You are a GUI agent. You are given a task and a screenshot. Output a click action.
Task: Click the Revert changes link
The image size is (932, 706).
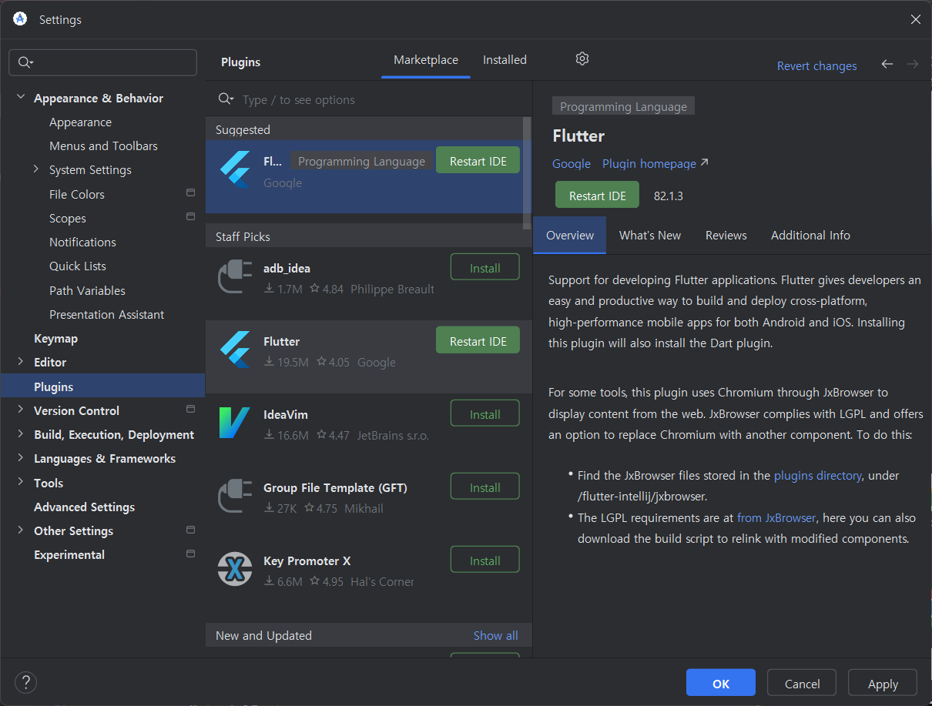pos(816,66)
